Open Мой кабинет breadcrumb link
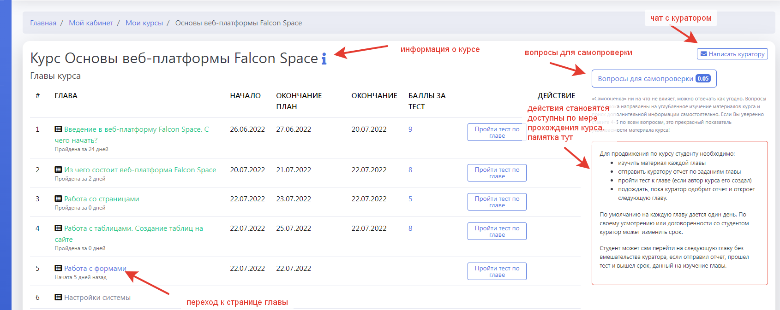This screenshot has width=780, height=310. (91, 23)
